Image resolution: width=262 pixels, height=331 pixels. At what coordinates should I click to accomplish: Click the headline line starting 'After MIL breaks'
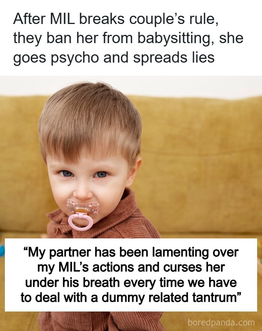tap(116, 19)
